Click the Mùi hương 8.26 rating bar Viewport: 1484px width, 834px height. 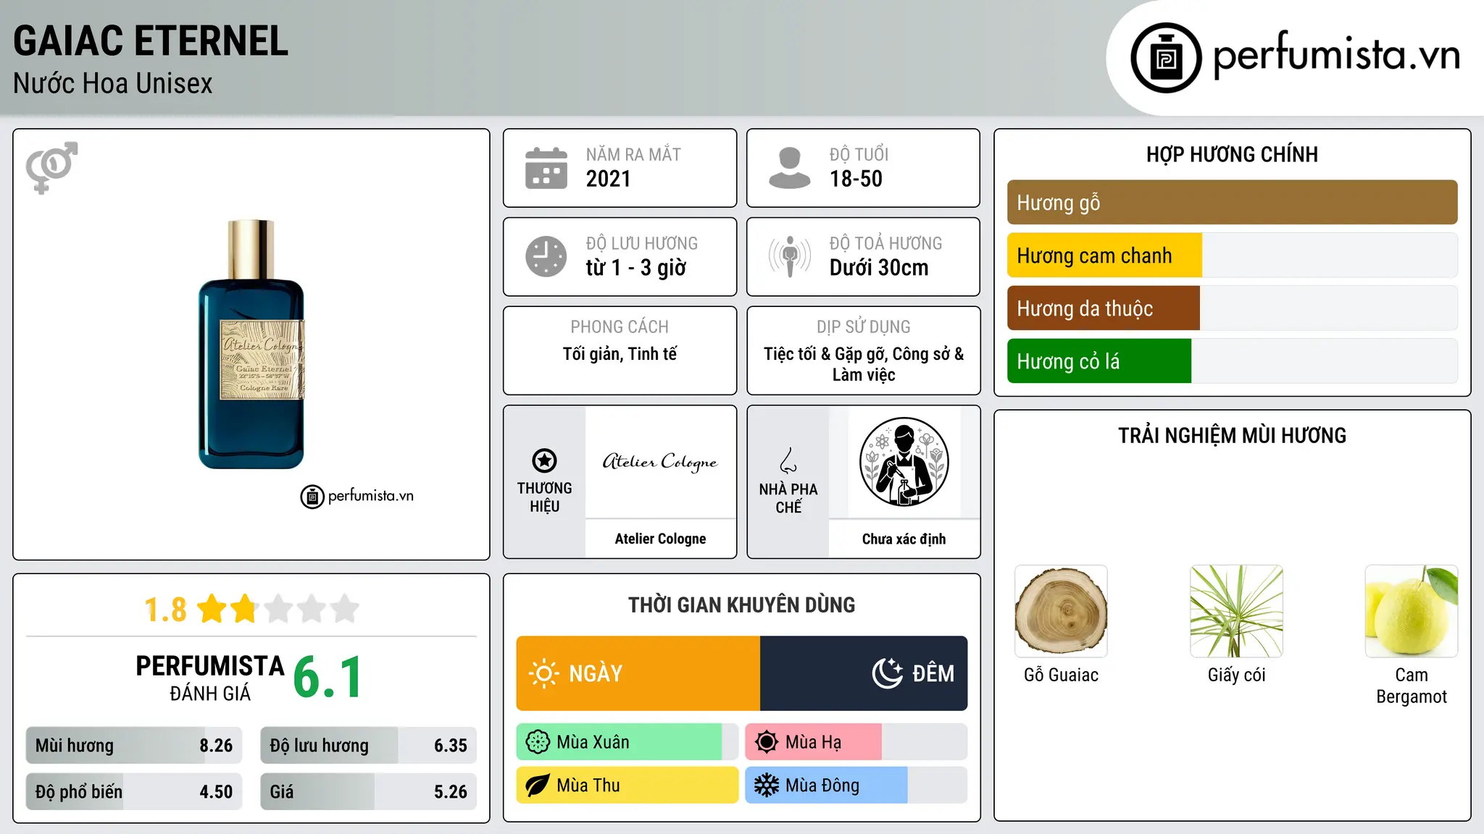[x=134, y=746]
